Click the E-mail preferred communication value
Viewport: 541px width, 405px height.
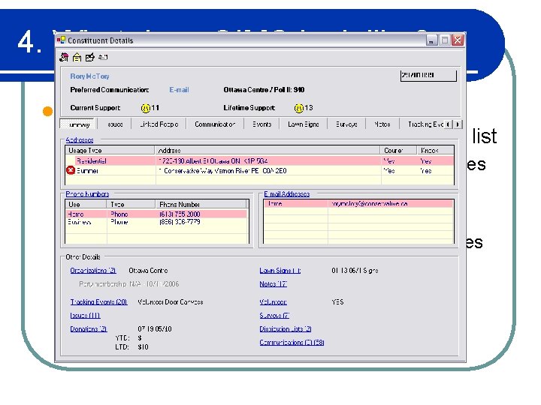coord(179,90)
